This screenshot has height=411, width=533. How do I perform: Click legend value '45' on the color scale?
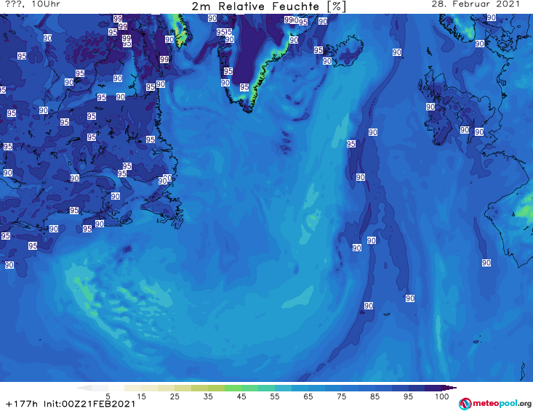tap(241, 396)
